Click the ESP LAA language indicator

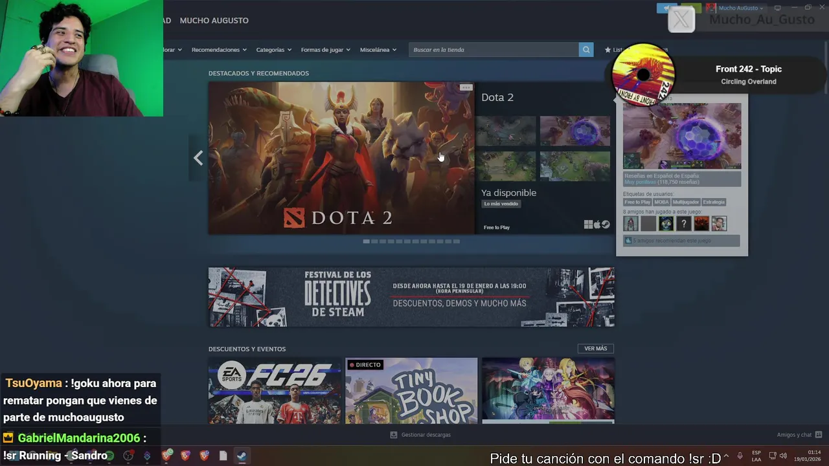coord(756,456)
